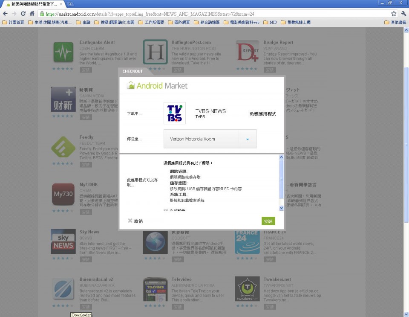Open the Televideo title link
The width and height of the screenshot is (409, 317).
point(181,279)
